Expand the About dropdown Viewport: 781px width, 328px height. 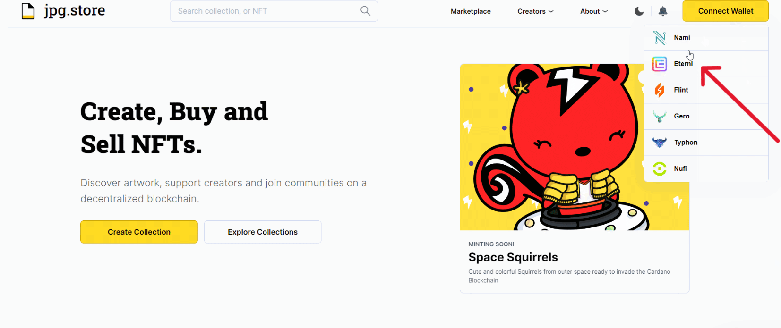tap(594, 11)
